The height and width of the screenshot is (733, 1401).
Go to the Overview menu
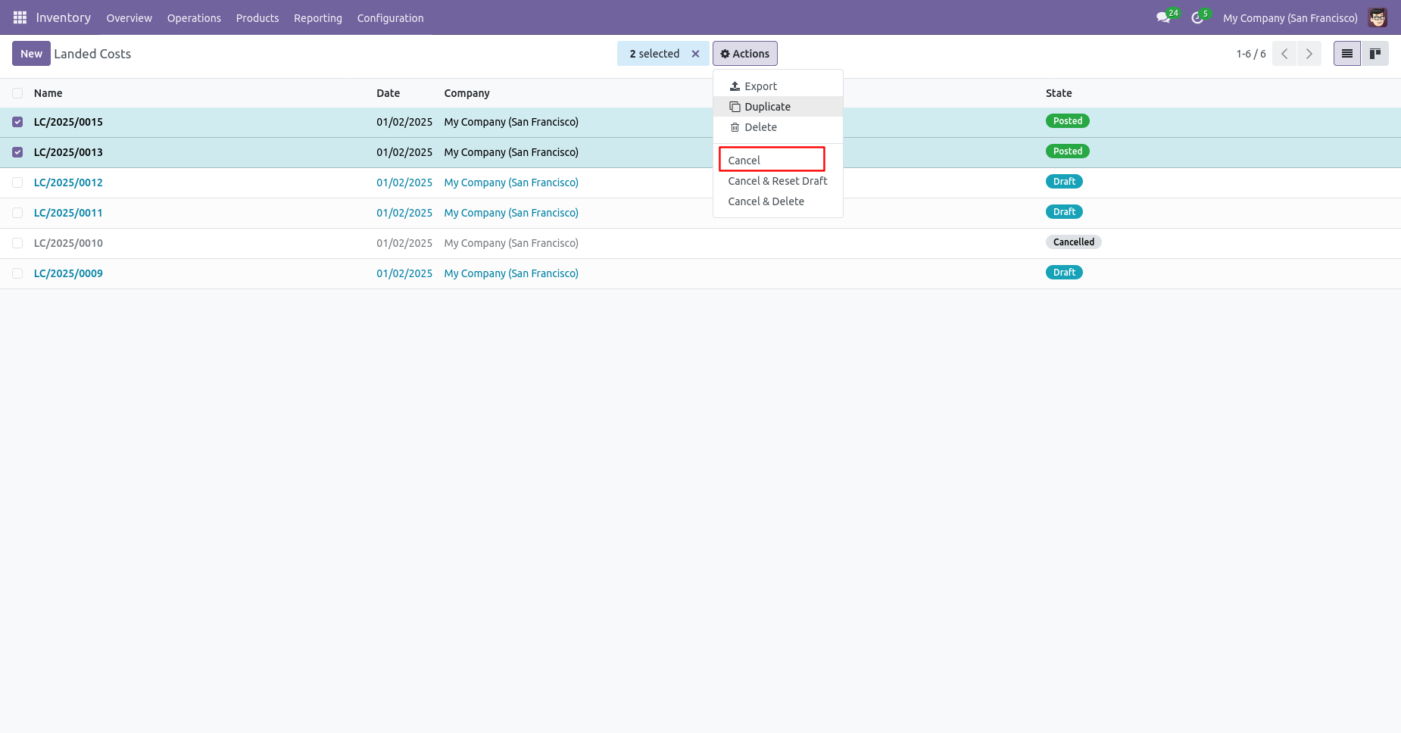129,18
